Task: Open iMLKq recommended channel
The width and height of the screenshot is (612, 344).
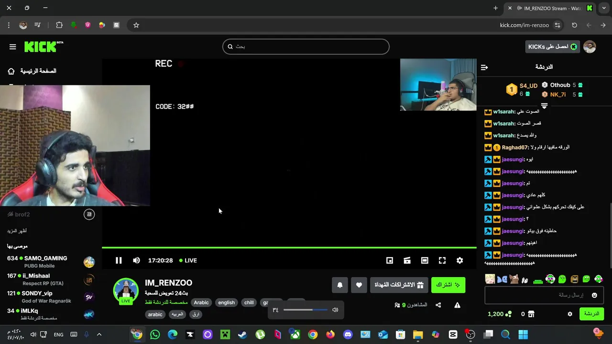Action: pyautogui.click(x=51, y=314)
